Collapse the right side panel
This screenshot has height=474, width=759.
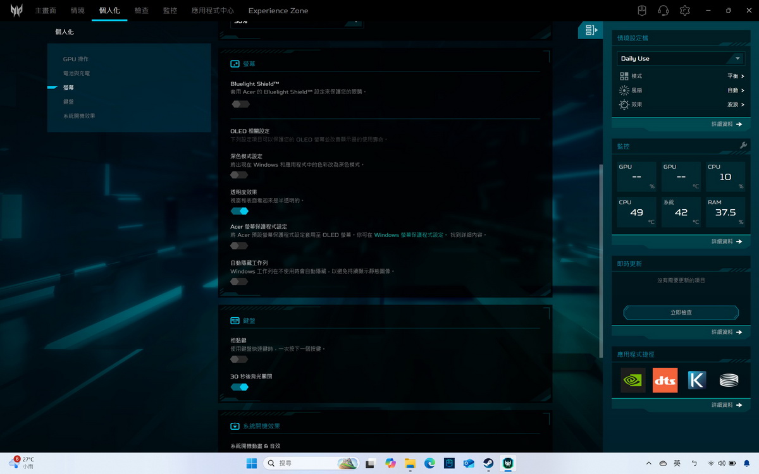(591, 30)
